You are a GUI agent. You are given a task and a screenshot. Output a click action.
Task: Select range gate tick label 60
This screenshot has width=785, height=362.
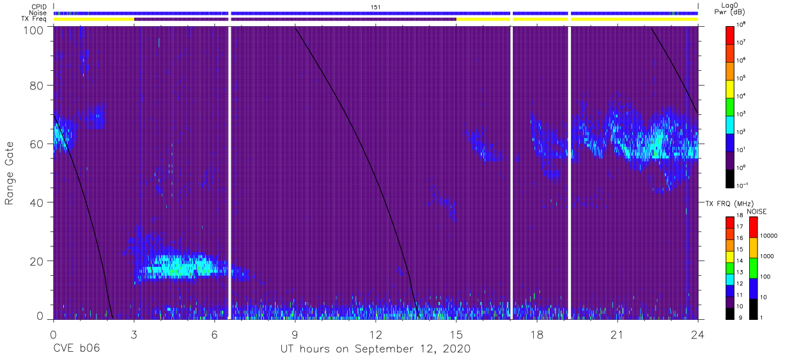(x=37, y=144)
